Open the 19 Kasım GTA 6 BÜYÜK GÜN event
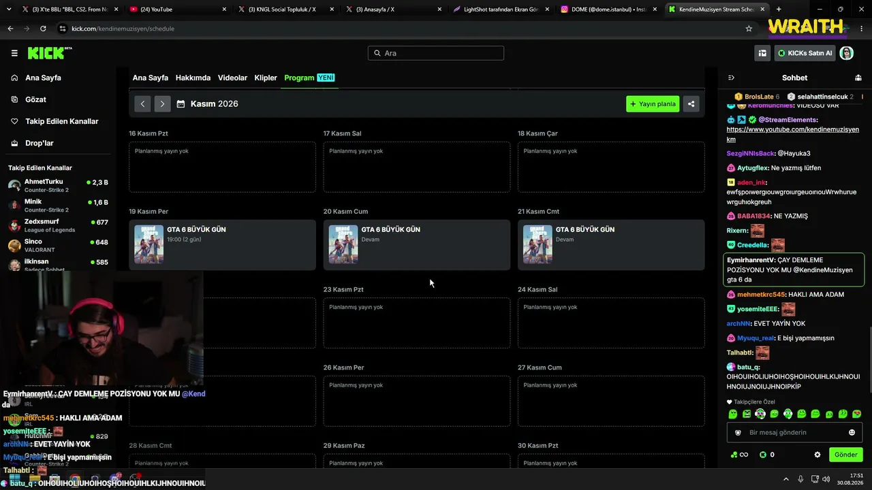Image resolution: width=872 pixels, height=490 pixels. click(x=222, y=245)
